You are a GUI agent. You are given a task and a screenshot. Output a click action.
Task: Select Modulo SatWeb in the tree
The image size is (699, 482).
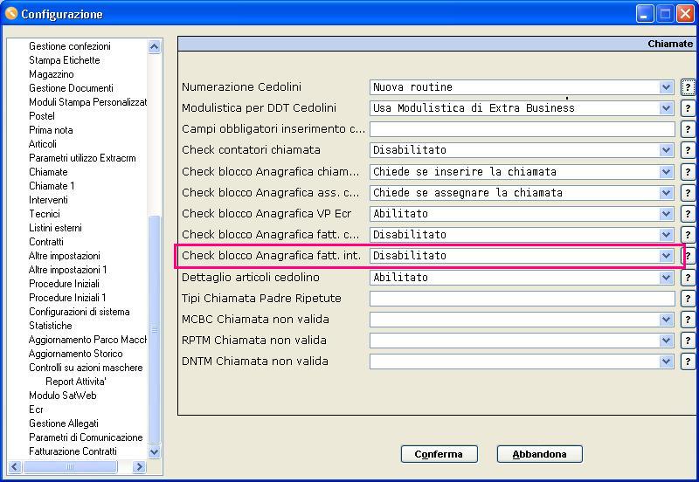pos(62,396)
